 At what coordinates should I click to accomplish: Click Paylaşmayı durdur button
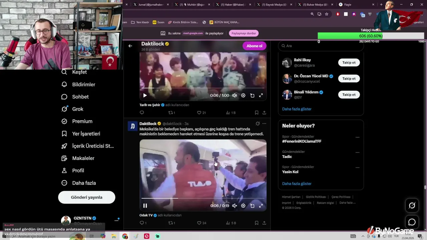(x=244, y=33)
